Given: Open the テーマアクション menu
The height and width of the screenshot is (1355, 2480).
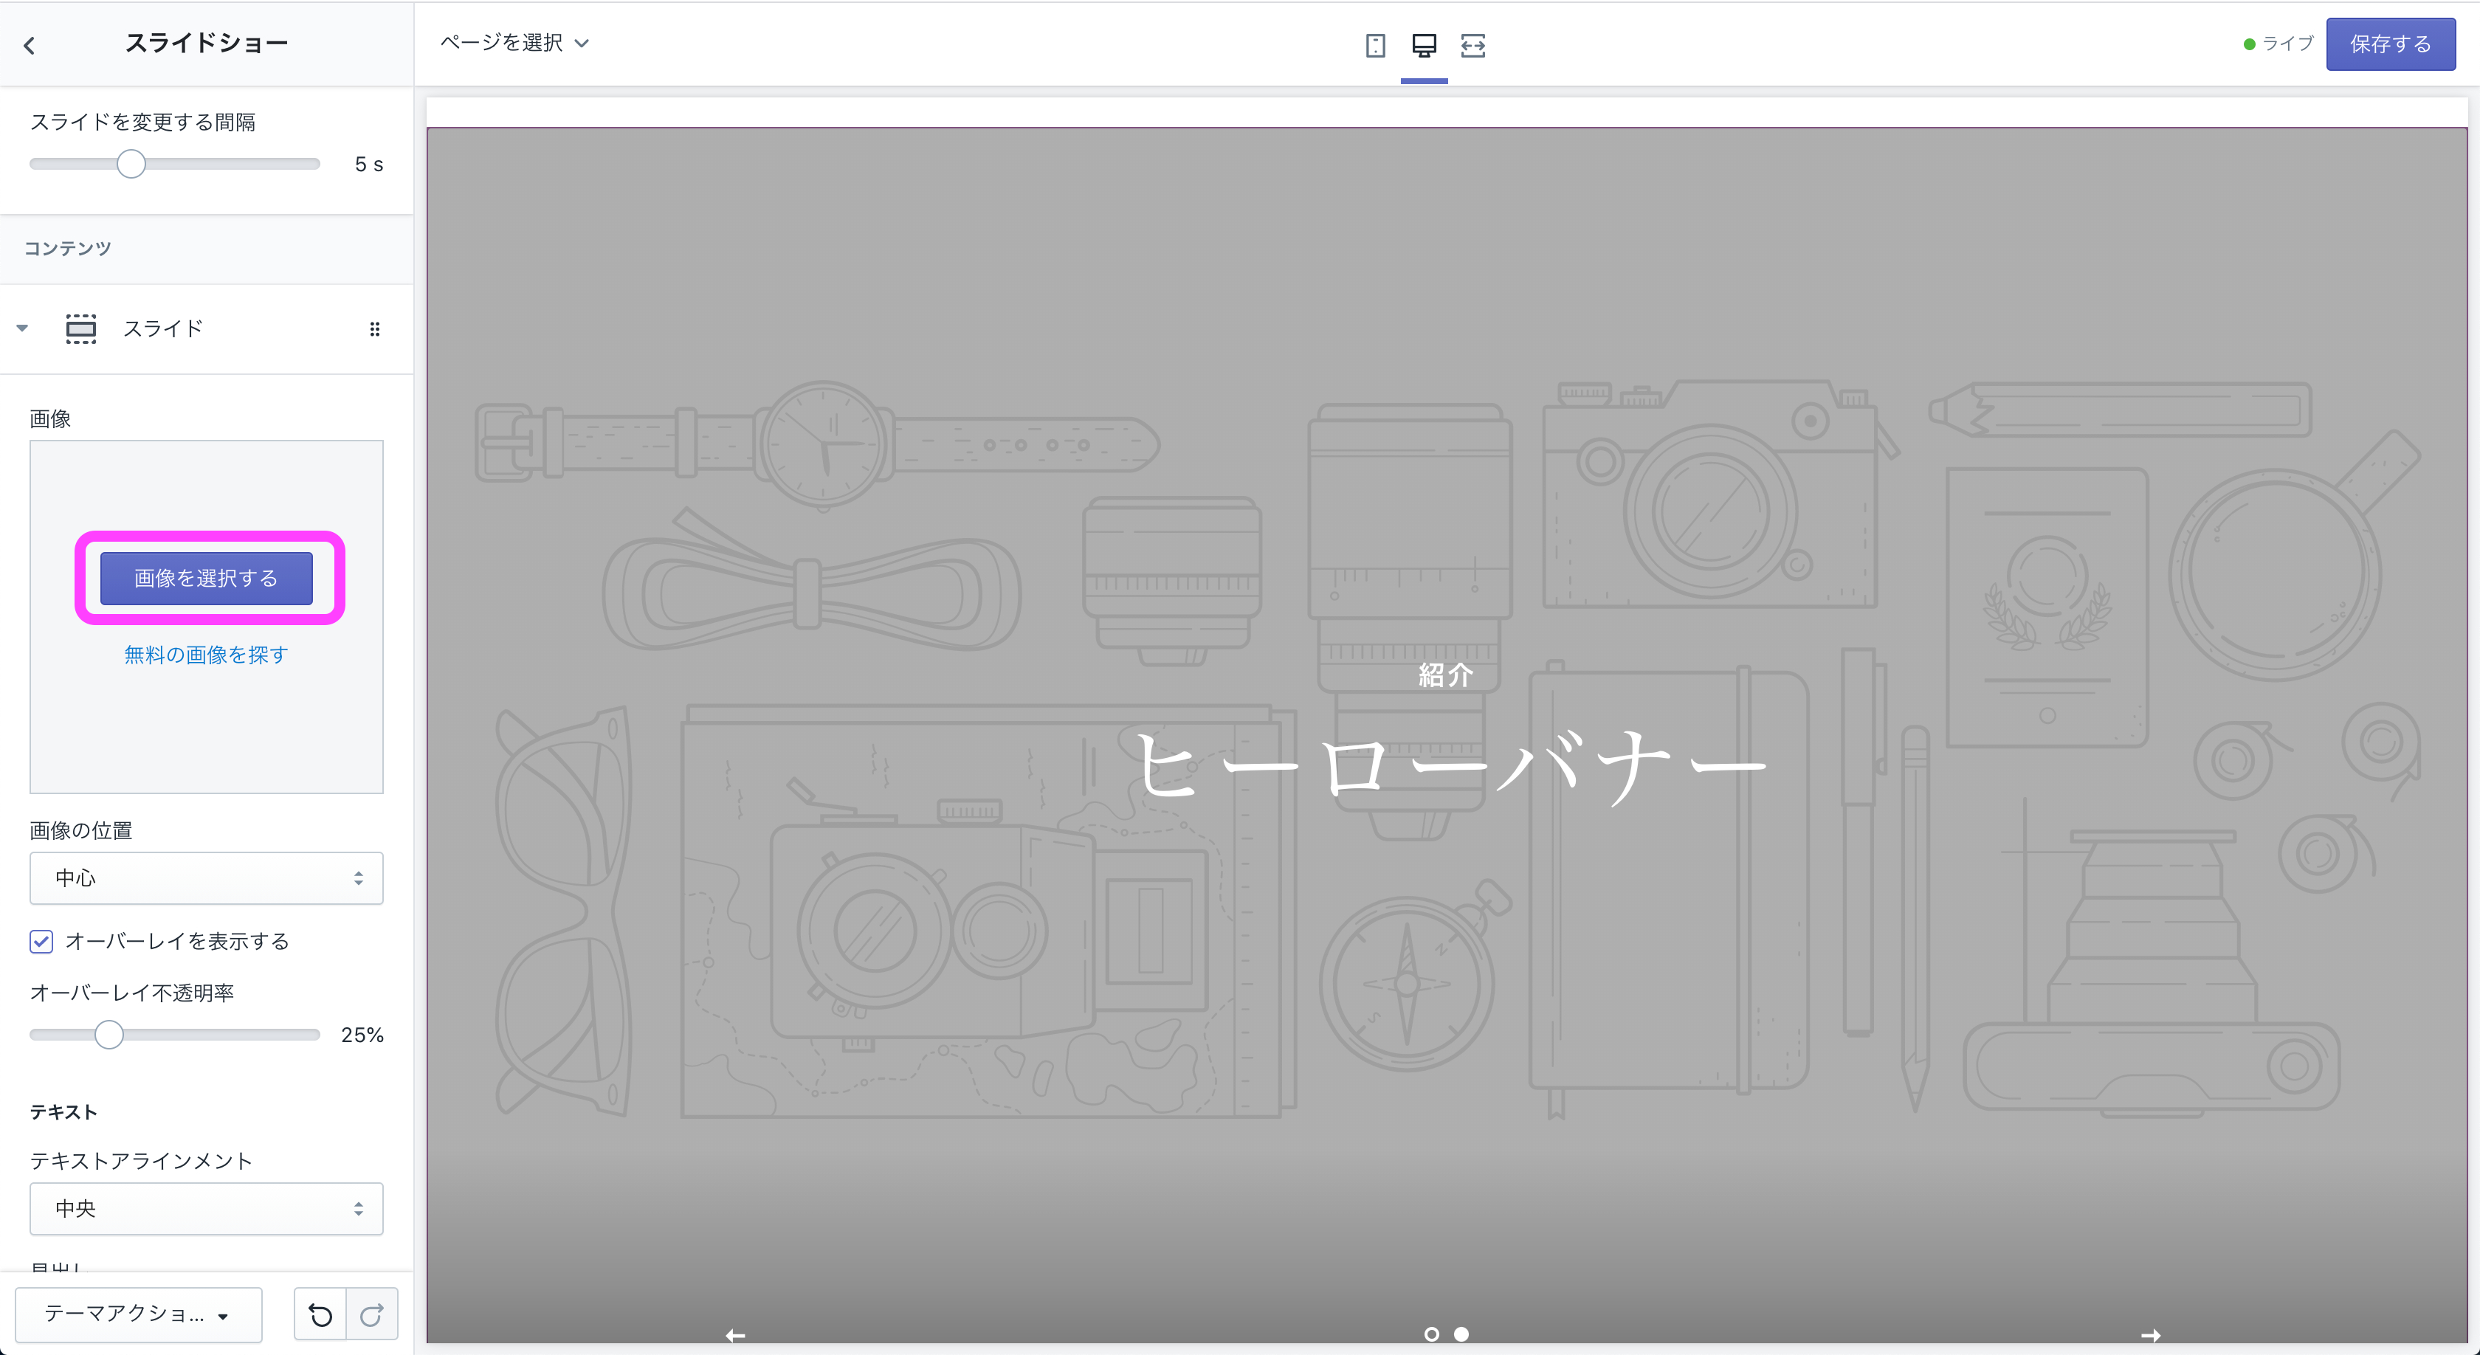Looking at the screenshot, I should pyautogui.click(x=138, y=1314).
